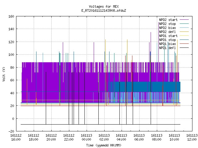Viewport: 198px width, 148px height.
Task: Select the filename E_RT20161112143908.sfduZ subtitle
Action: (x=104, y=10)
